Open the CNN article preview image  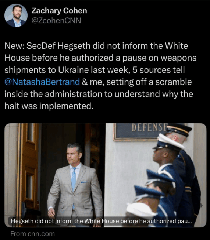(106, 175)
